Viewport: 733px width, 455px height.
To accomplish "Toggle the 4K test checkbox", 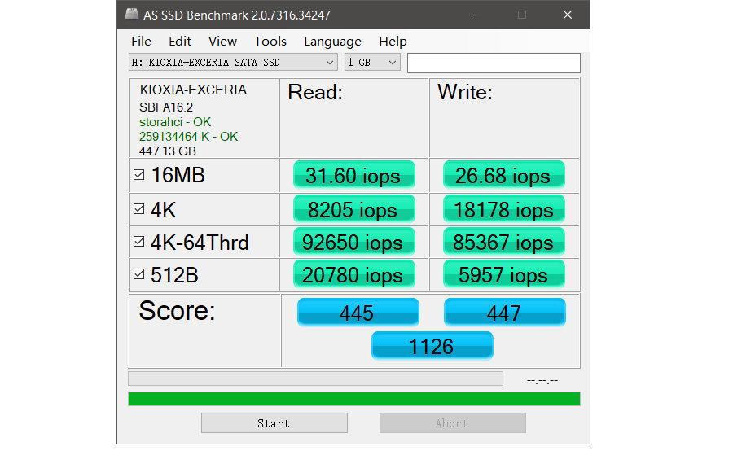I will click(138, 209).
